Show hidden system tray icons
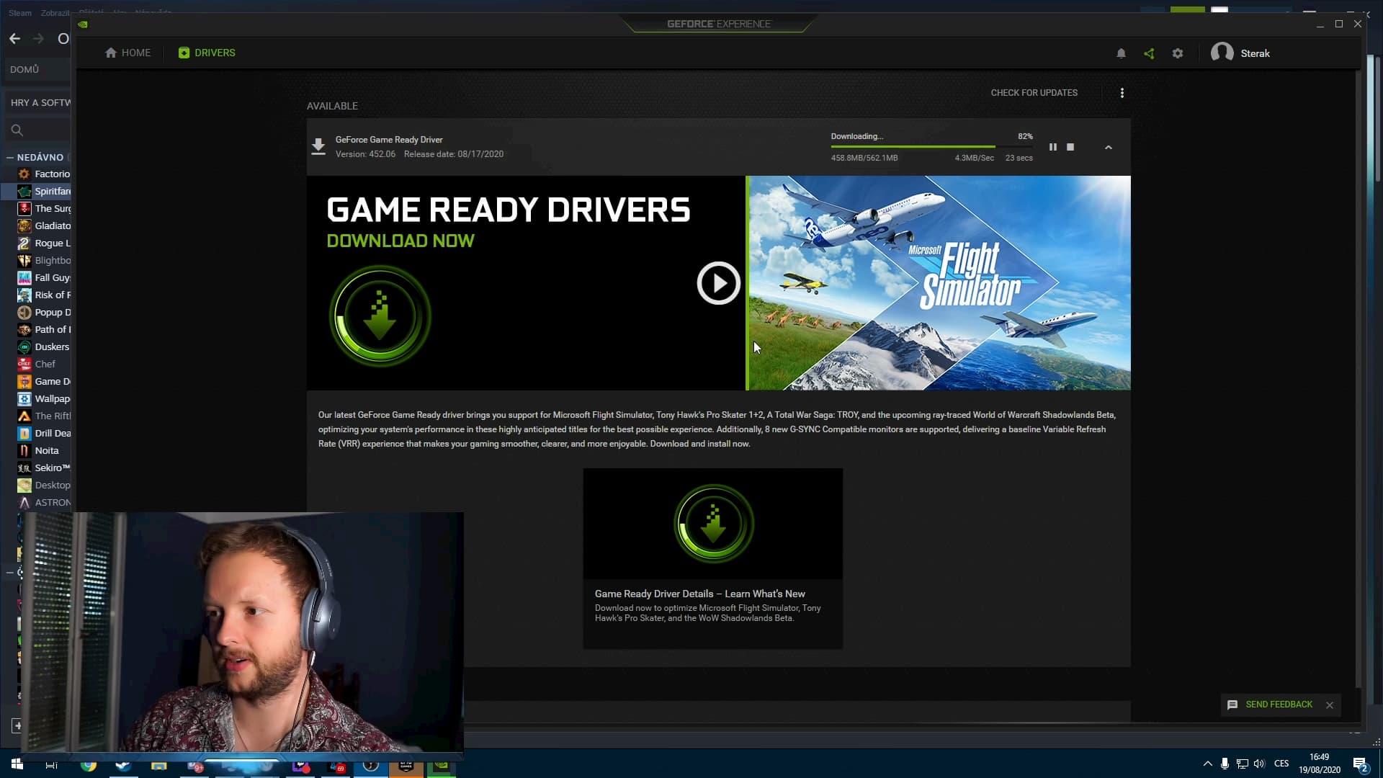This screenshot has width=1383, height=778. pos(1207,764)
